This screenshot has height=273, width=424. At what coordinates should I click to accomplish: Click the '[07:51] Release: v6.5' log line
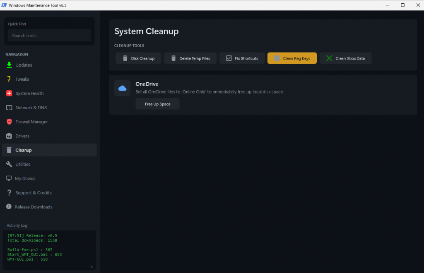[32, 235]
